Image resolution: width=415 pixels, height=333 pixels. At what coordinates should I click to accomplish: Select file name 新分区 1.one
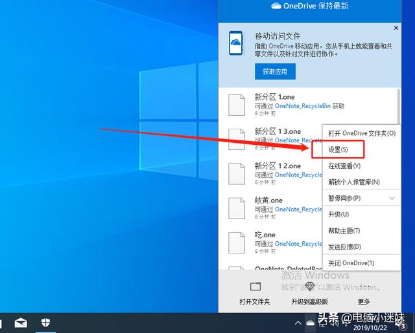(x=274, y=97)
